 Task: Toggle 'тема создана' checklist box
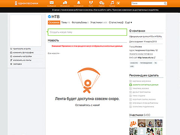click(x=130, y=96)
